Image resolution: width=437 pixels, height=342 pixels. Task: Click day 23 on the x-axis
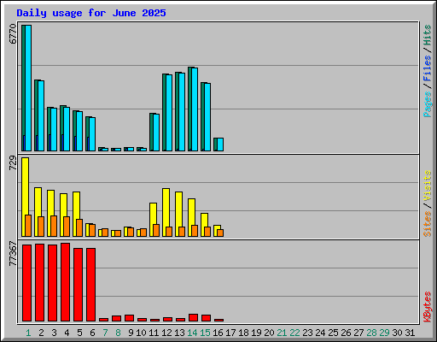(x=307, y=333)
